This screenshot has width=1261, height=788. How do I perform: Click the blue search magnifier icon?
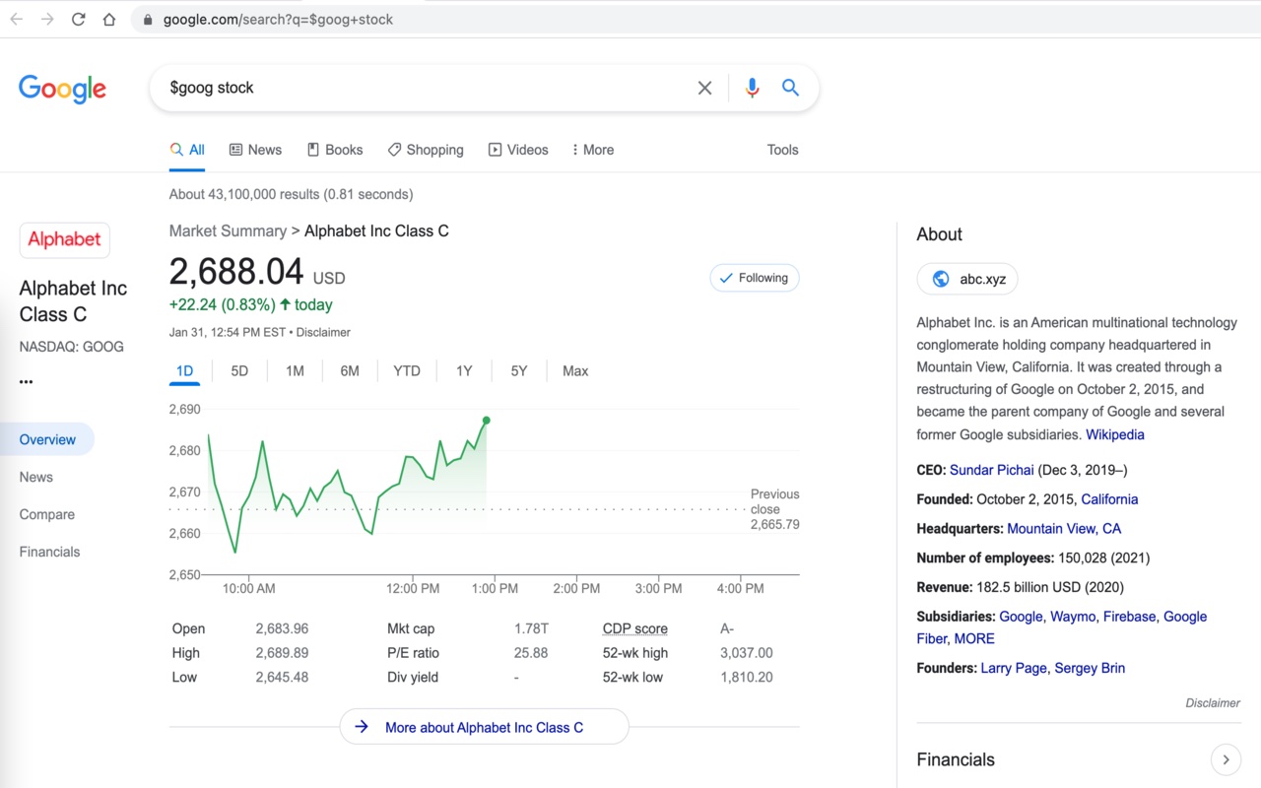(x=790, y=88)
